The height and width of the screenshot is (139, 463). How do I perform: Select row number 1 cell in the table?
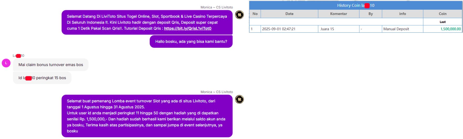tap(255, 29)
